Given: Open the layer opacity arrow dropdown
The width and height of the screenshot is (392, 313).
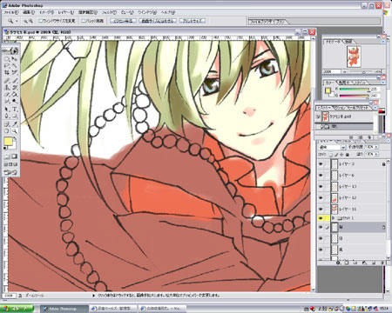Looking at the screenshot, I should point(376,147).
